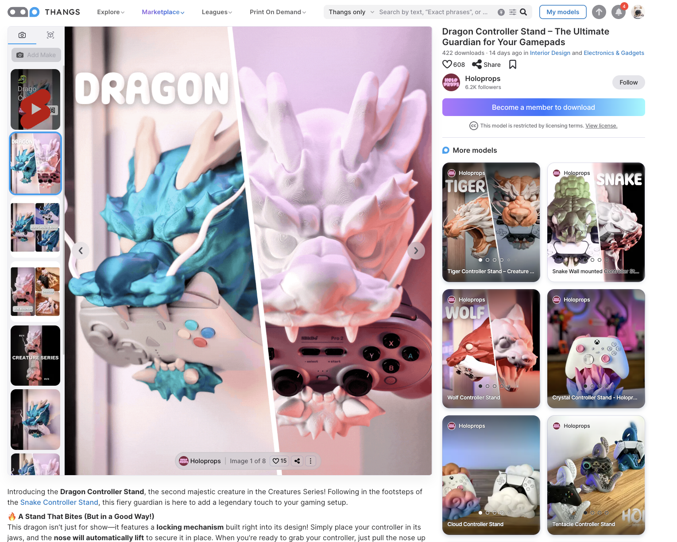Click the Add Make button
This screenshot has height=542, width=677.
point(36,55)
